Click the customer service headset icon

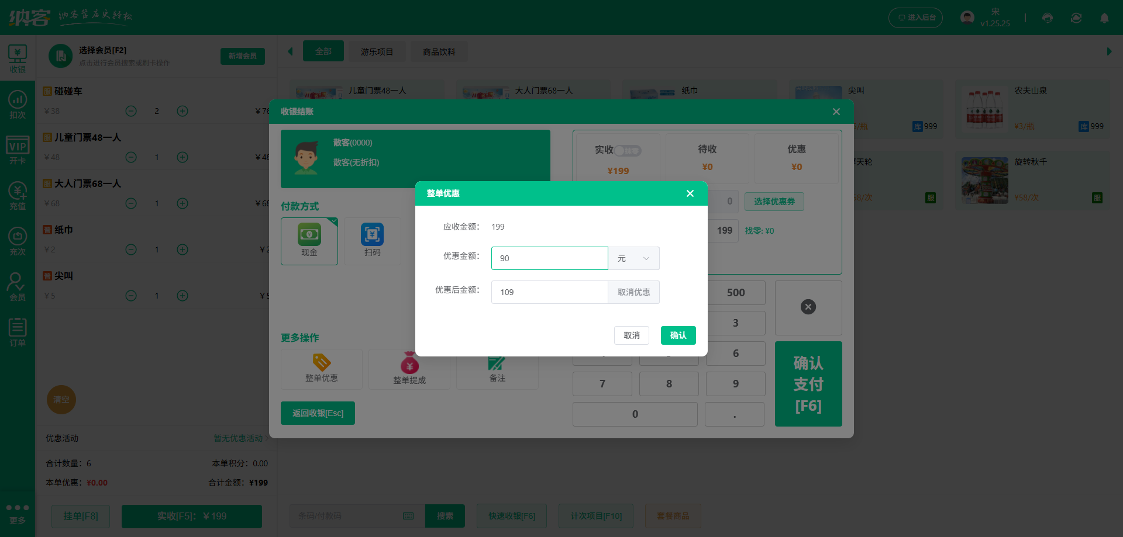click(1048, 18)
